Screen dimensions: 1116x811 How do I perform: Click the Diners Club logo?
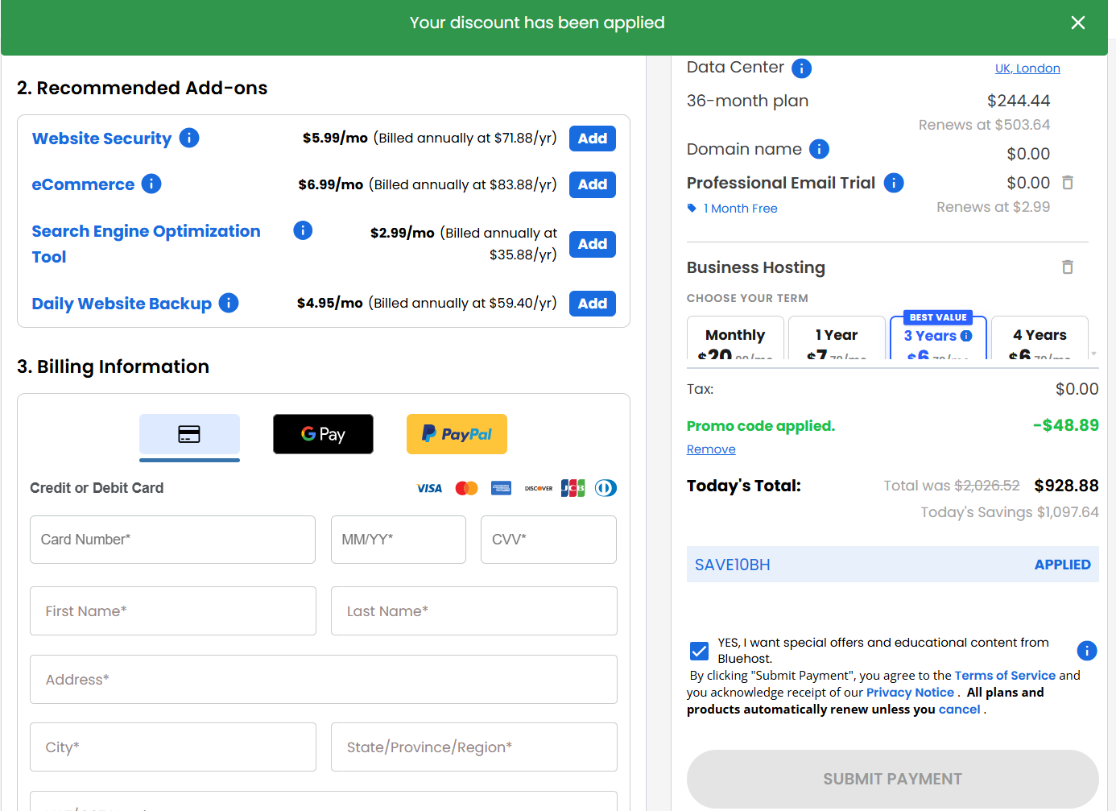pyautogui.click(x=606, y=488)
